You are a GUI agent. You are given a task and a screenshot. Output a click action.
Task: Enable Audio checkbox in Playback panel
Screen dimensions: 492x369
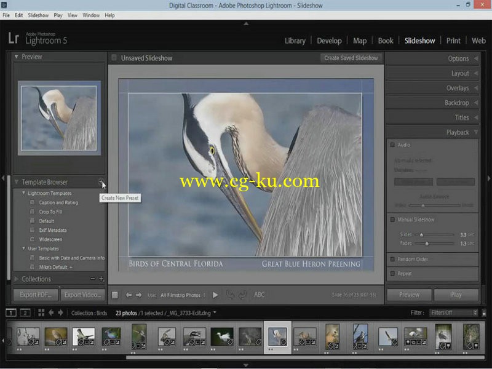pos(392,145)
